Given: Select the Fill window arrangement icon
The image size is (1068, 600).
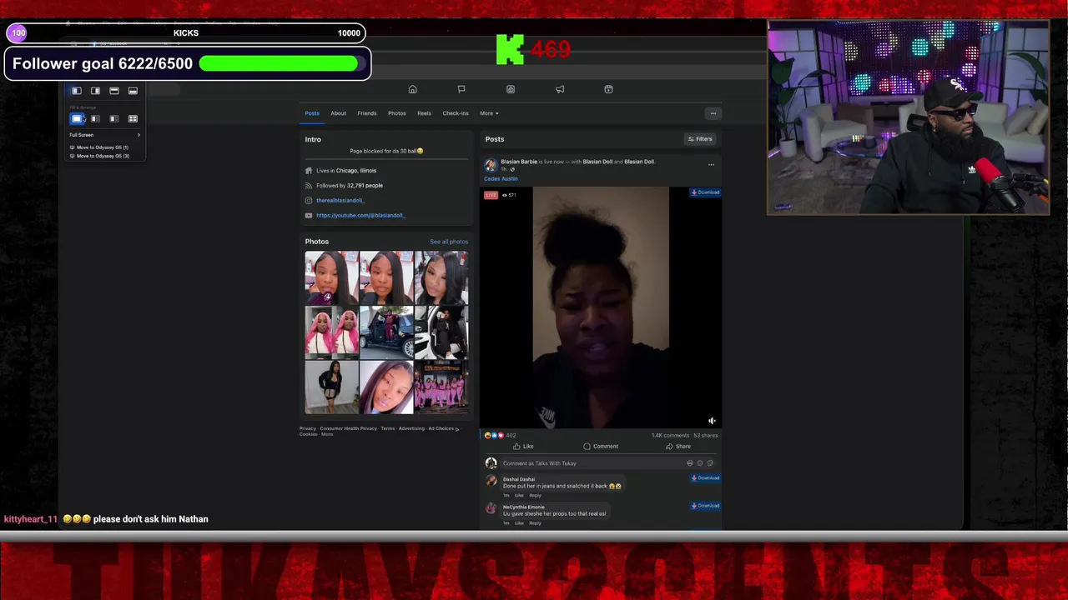Looking at the screenshot, I should coord(77,119).
